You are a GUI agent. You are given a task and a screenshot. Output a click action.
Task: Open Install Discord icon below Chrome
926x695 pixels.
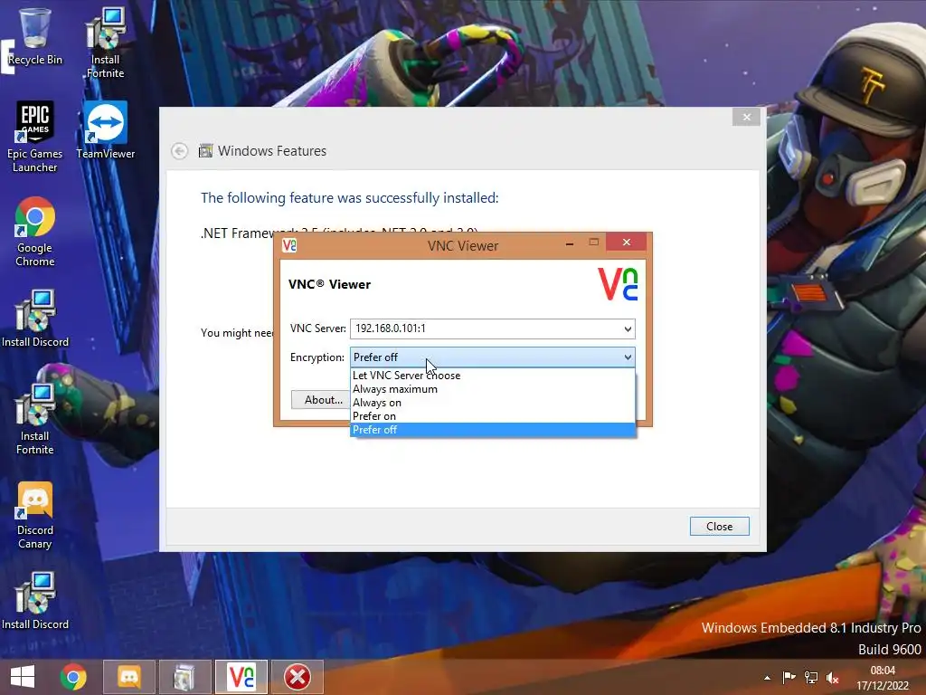point(34,318)
